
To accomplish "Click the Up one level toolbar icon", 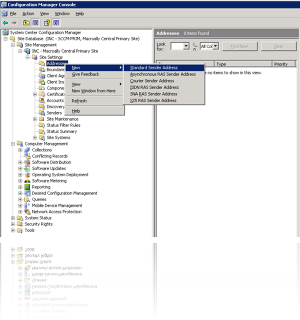I will (26, 23).
